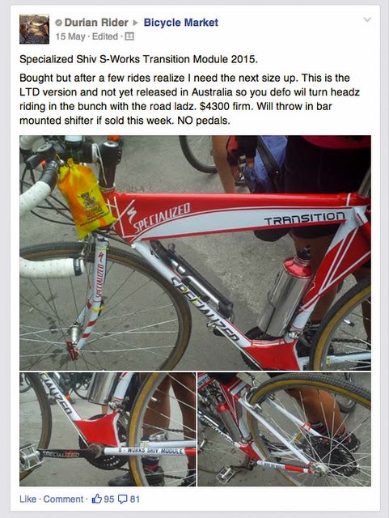
Task: Click the group privacy icon near Edited
Action: (x=129, y=36)
